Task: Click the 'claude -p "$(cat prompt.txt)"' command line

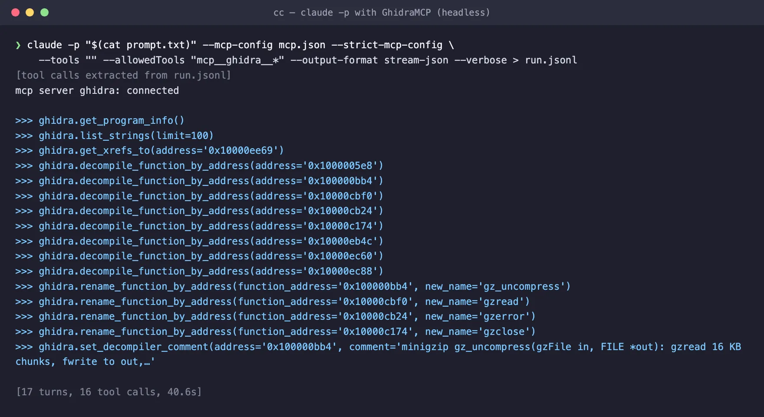Action: click(x=240, y=45)
